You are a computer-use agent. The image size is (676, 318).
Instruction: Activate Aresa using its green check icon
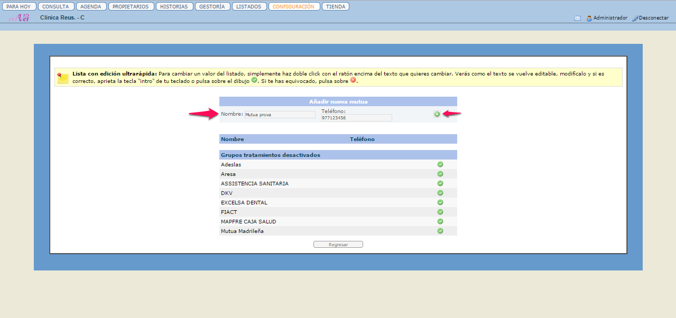click(x=440, y=174)
